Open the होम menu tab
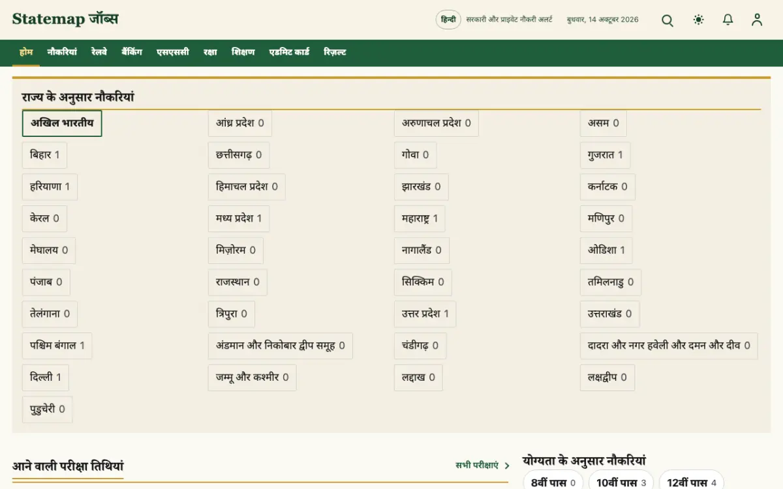Viewport: 783px width, 489px height. coord(26,52)
